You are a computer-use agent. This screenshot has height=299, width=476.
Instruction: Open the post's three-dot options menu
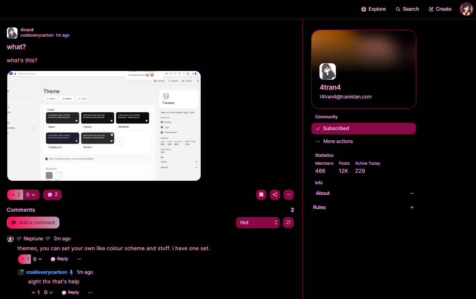[x=289, y=195]
